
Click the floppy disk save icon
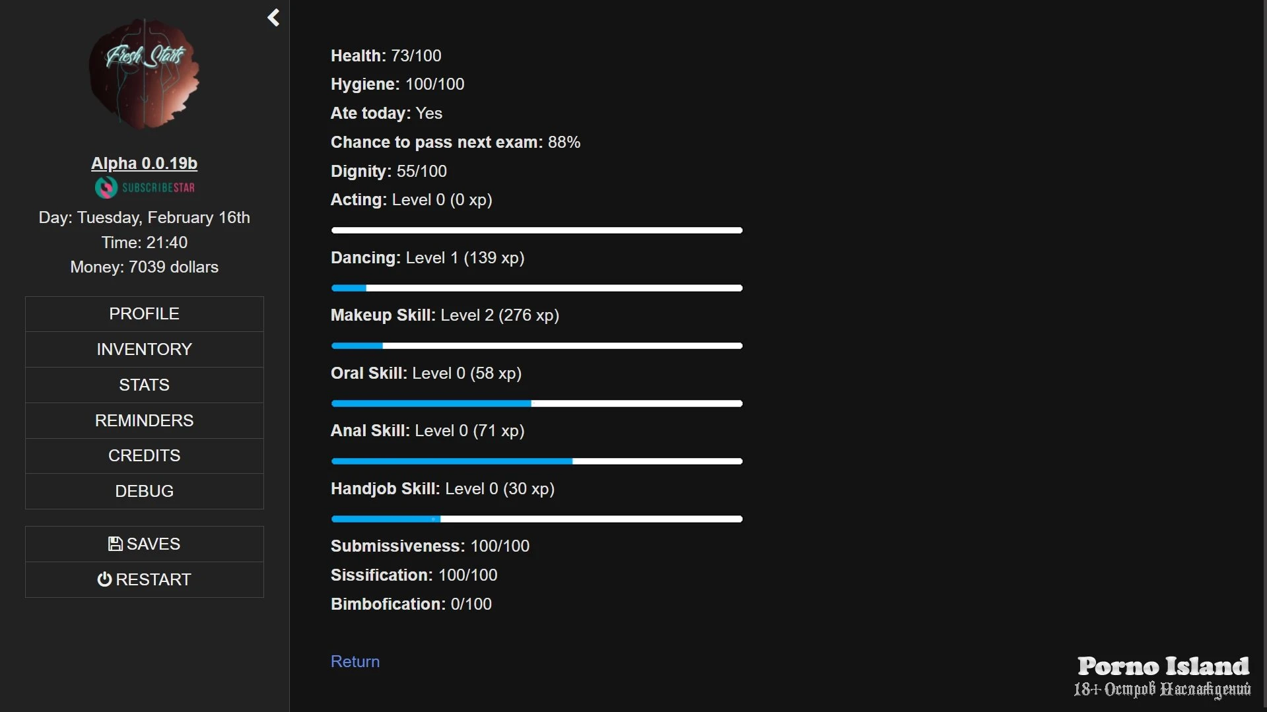(x=115, y=544)
